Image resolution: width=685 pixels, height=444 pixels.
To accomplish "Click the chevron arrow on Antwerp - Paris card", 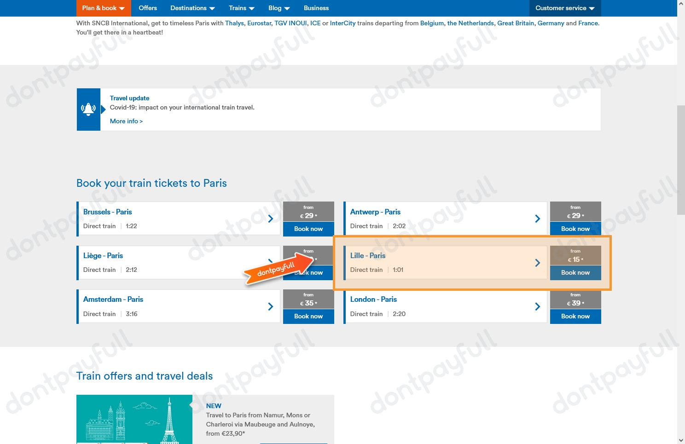I will (537, 219).
